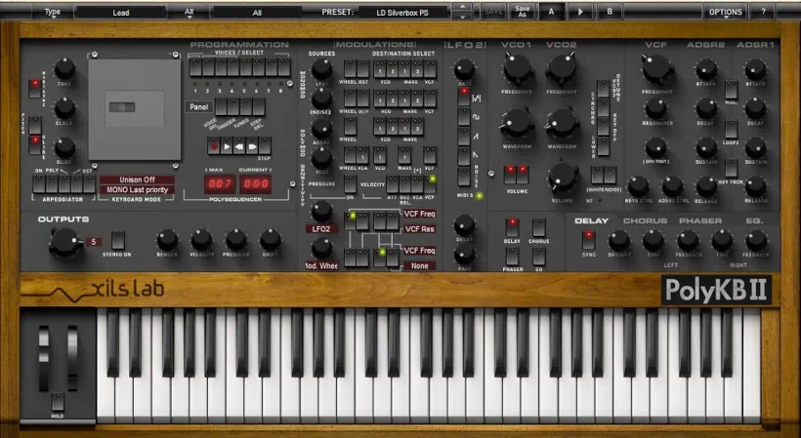Toggle the Arpeggiator ON switch
This screenshot has width=801, height=438.
tap(39, 184)
